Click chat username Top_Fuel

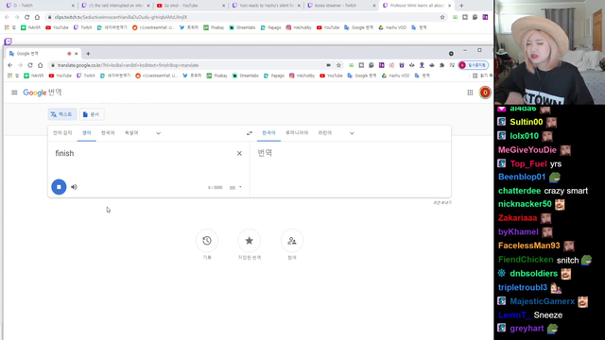[528, 163]
